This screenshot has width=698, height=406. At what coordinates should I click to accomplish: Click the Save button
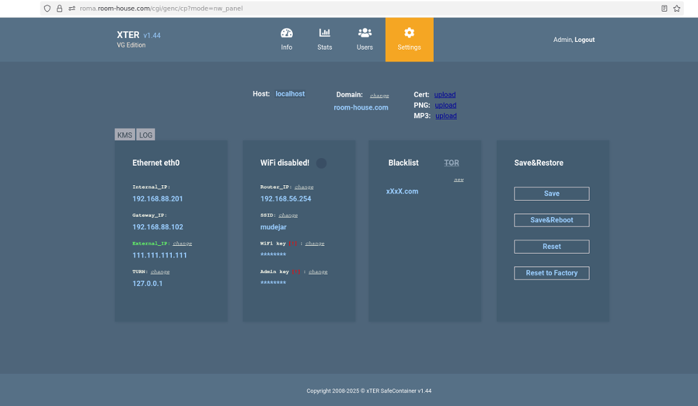(x=551, y=194)
